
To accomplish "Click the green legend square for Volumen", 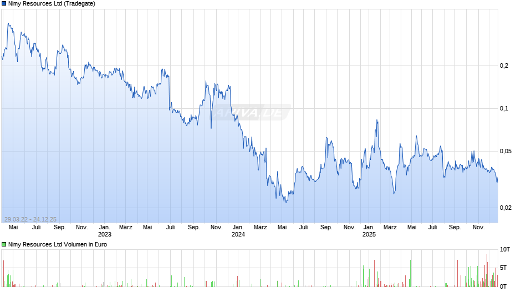I will (x=4, y=244).
